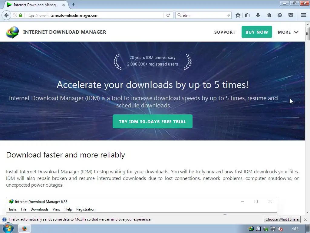
Task: Click the URL address bar
Action: click(94, 15)
